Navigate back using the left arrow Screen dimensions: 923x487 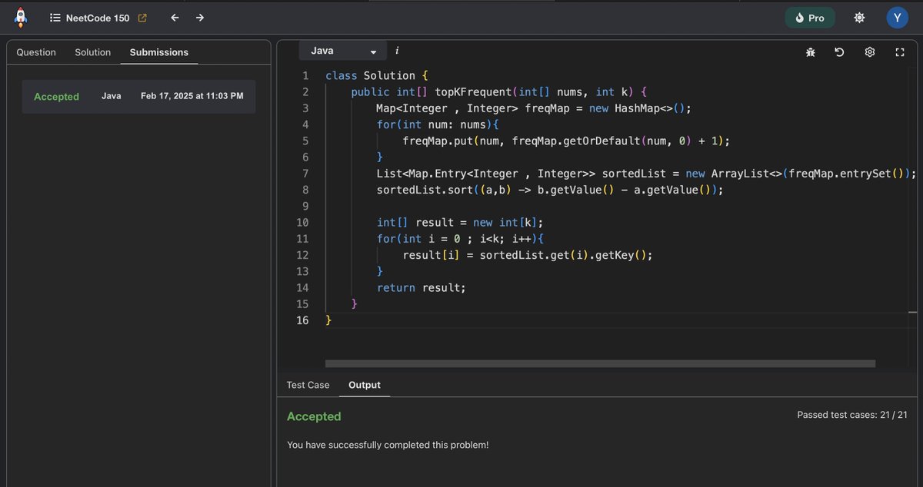pos(174,17)
